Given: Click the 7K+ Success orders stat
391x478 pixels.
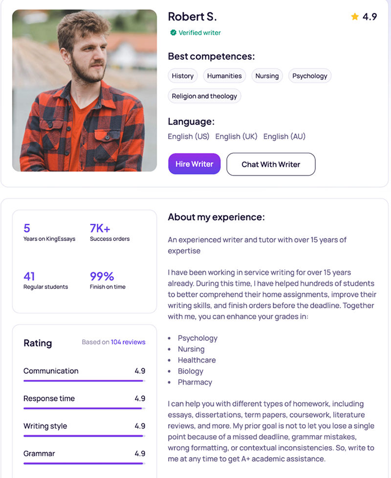Looking at the screenshot, I should (109, 233).
